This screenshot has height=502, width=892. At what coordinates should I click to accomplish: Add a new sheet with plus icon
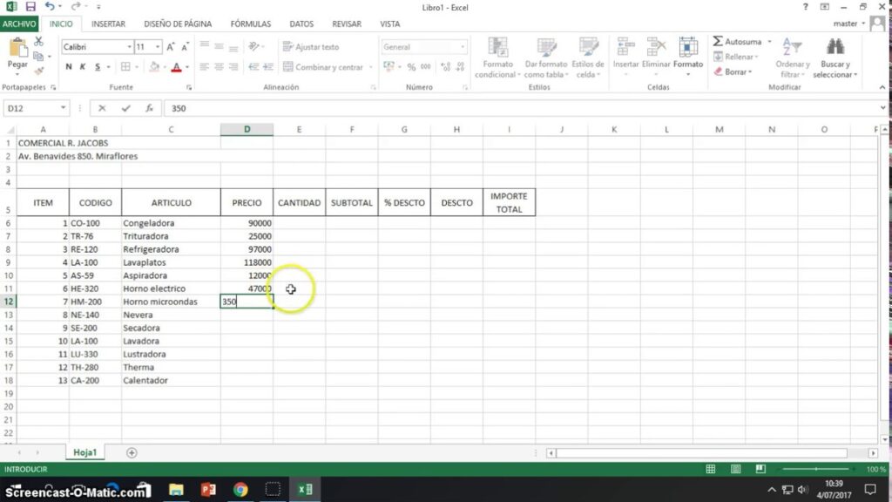click(132, 452)
